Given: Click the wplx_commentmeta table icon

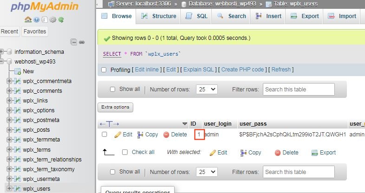Looking at the screenshot, I should (18, 81).
